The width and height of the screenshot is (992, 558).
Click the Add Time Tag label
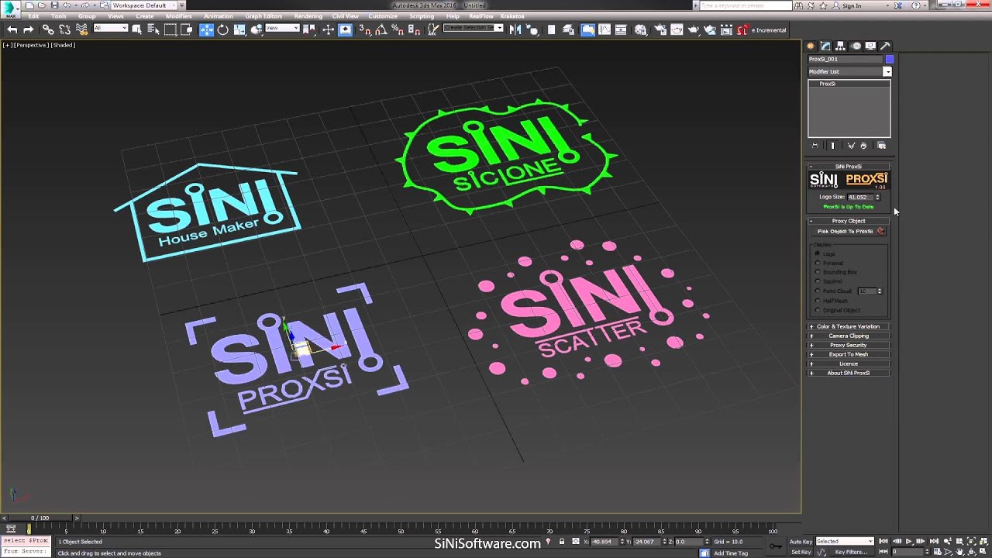click(x=731, y=553)
